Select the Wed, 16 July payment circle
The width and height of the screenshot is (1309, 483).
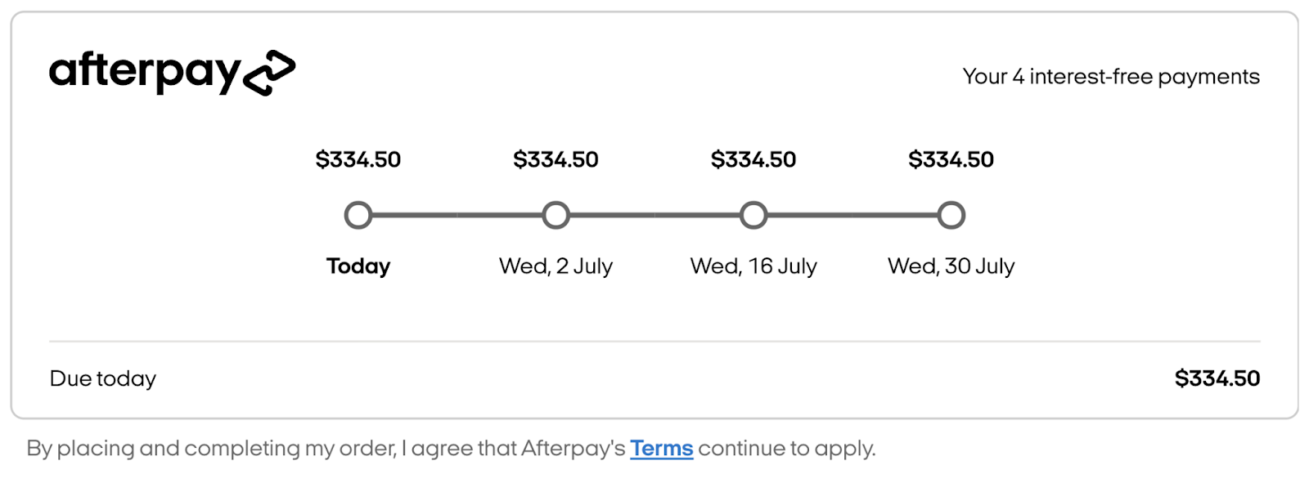click(x=753, y=215)
